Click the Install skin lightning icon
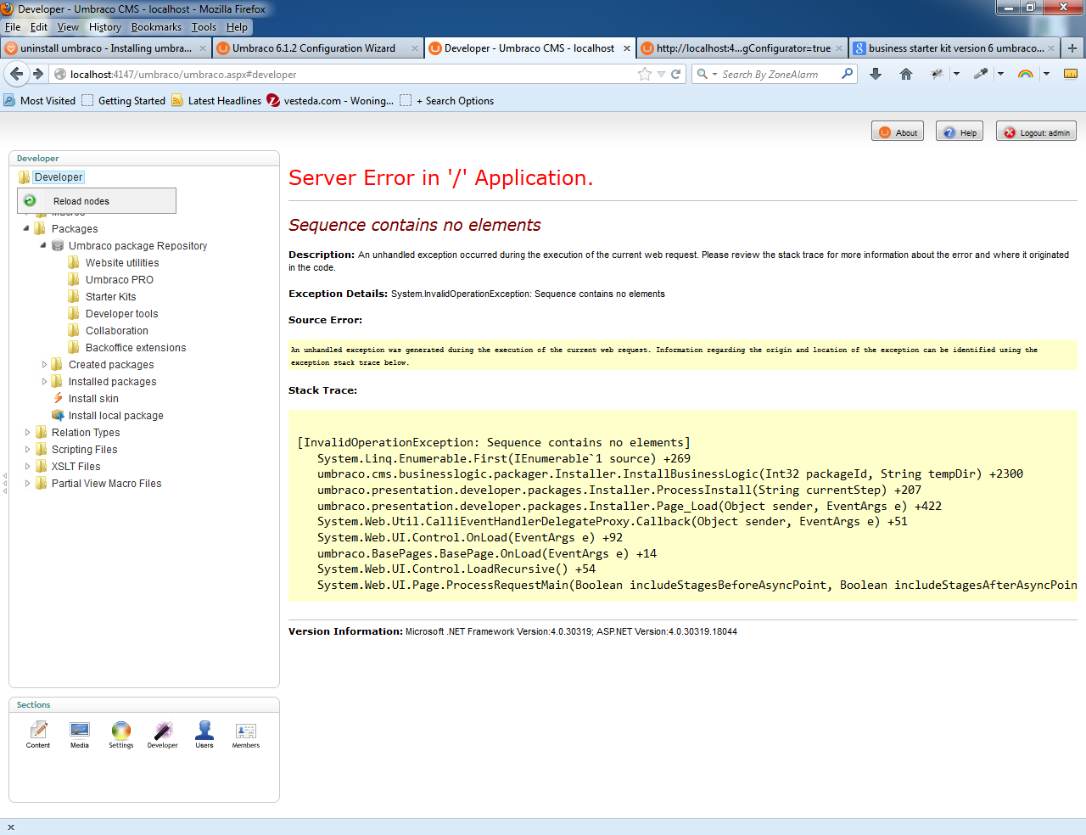Viewport: 1086px width, 835px height. click(58, 398)
